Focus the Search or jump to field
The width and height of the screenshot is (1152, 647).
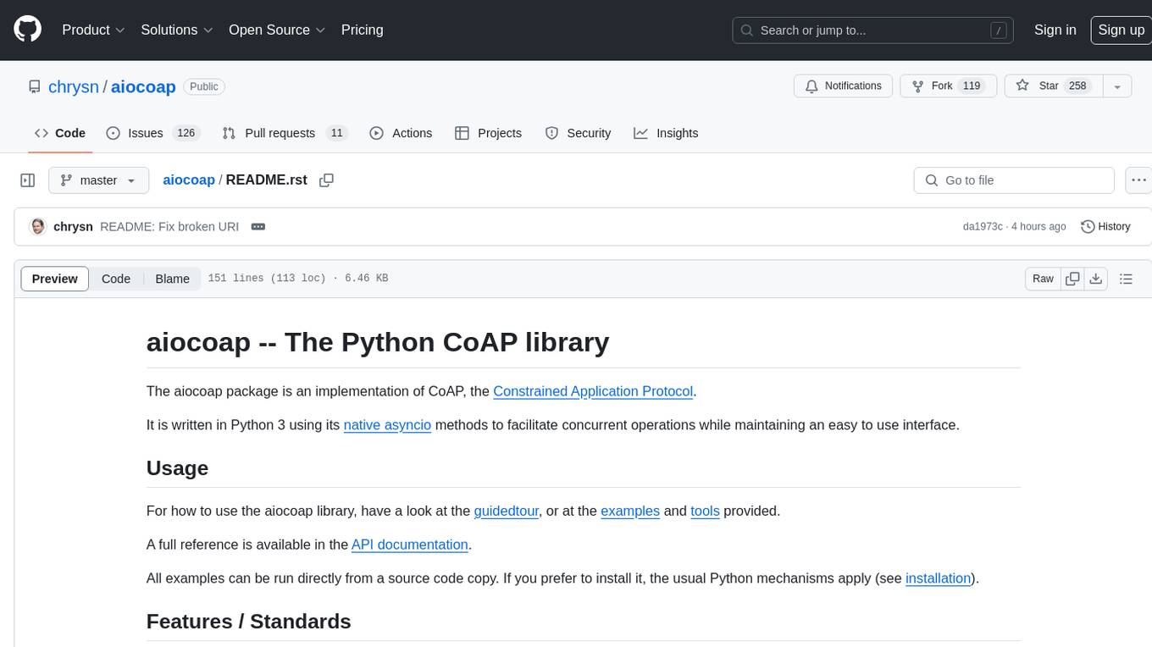click(x=872, y=30)
